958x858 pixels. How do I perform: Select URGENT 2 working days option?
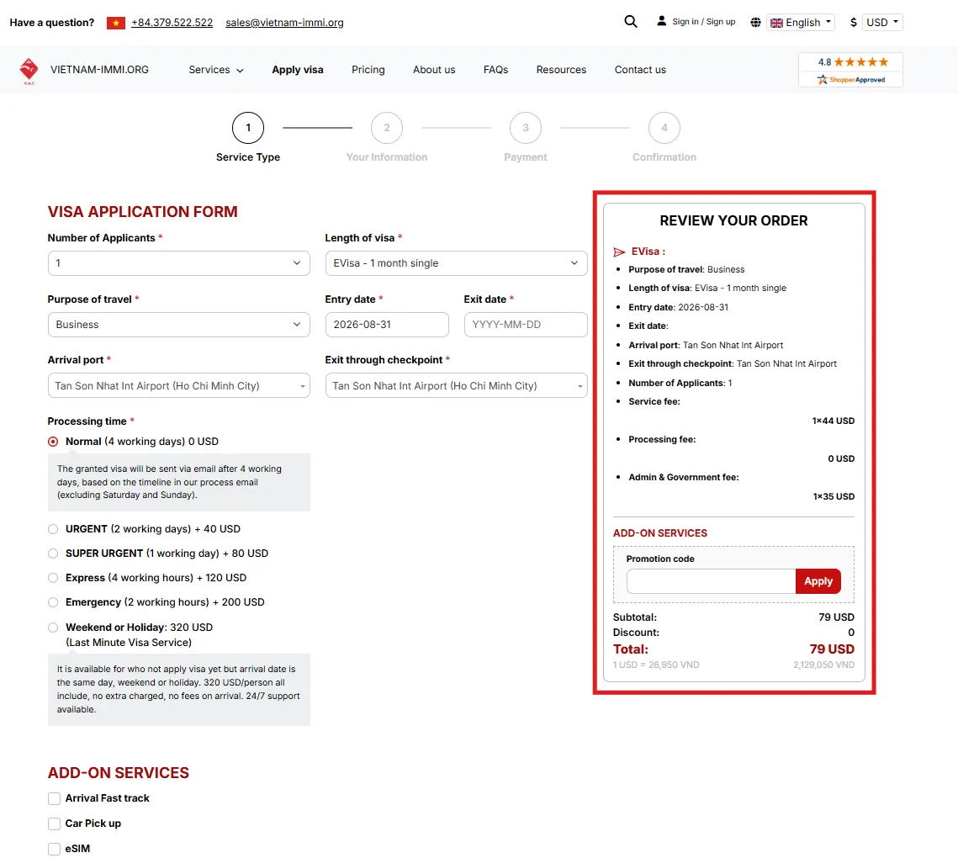(x=53, y=529)
